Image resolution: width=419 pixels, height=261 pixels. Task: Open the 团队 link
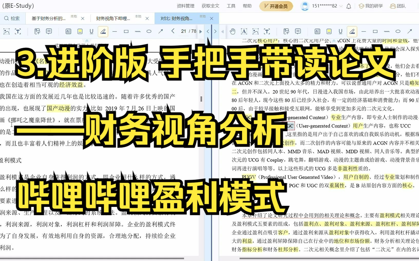pos(398,6)
